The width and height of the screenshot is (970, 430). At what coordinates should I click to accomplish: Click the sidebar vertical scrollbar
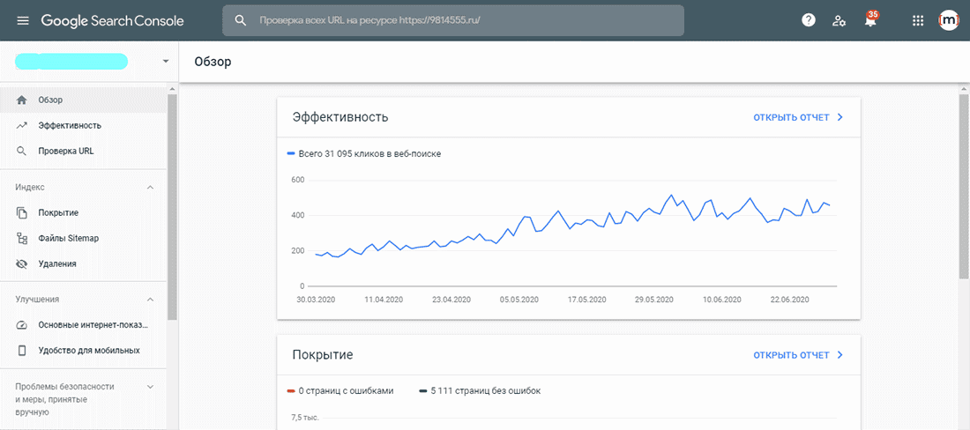[x=172, y=207]
